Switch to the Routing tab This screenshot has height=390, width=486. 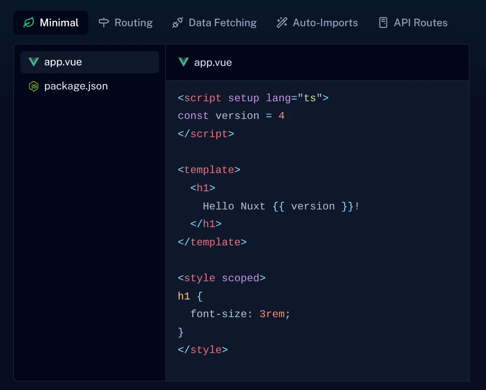pyautogui.click(x=133, y=23)
